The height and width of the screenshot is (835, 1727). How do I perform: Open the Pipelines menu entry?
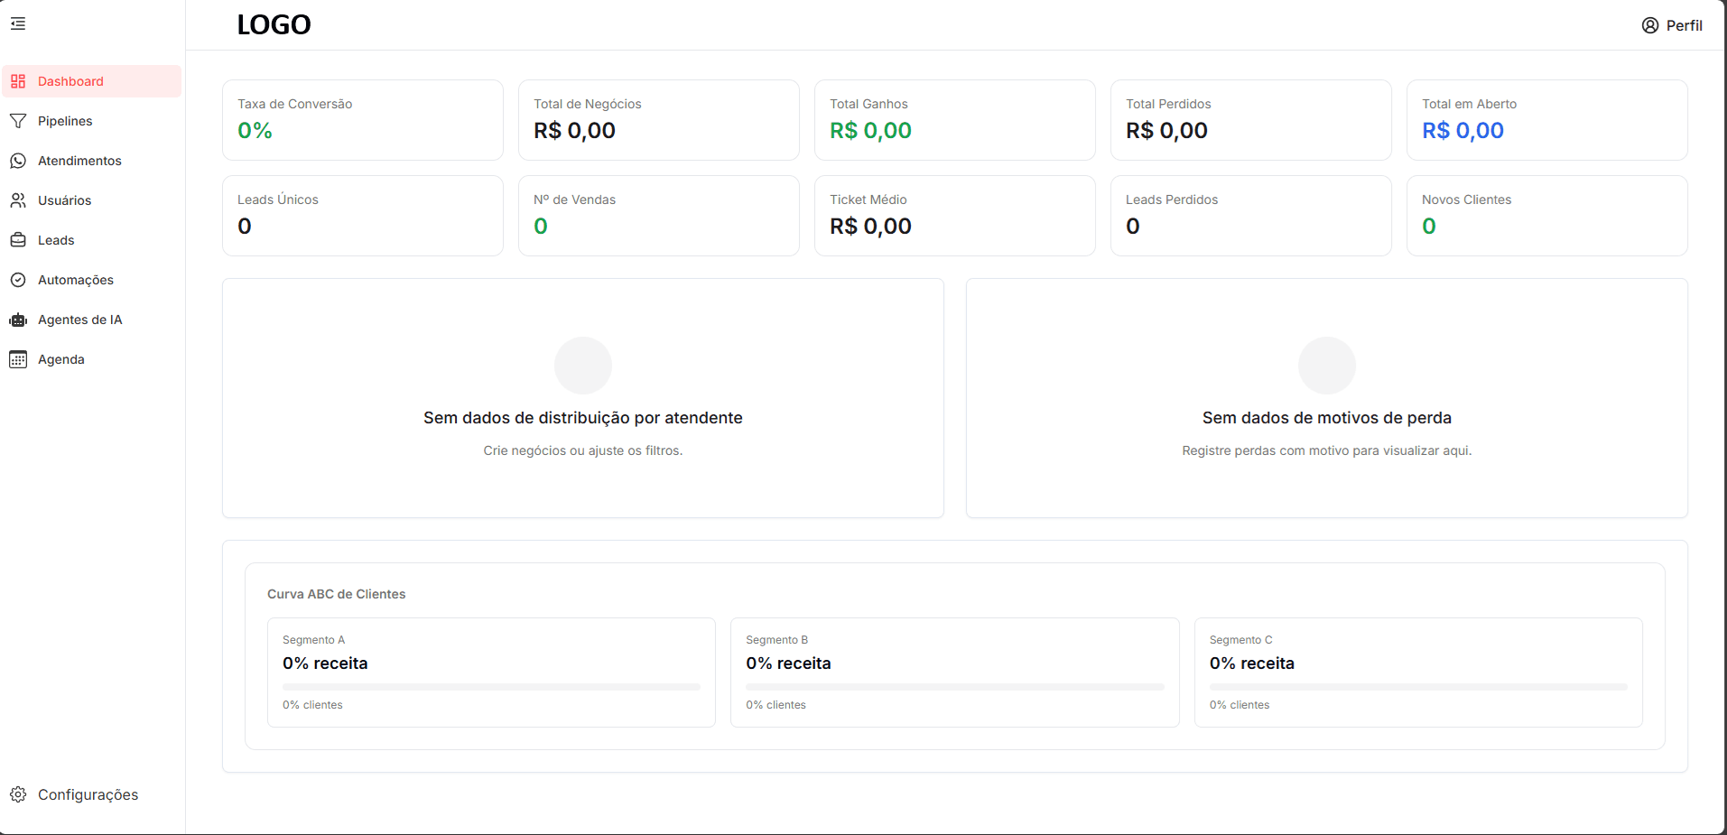(x=65, y=120)
